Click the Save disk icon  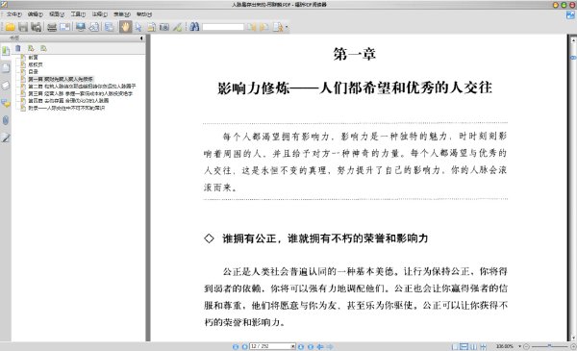pos(23,27)
